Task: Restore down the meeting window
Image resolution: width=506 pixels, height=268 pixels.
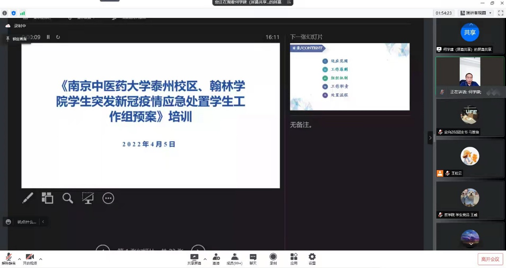Action: (x=492, y=3)
